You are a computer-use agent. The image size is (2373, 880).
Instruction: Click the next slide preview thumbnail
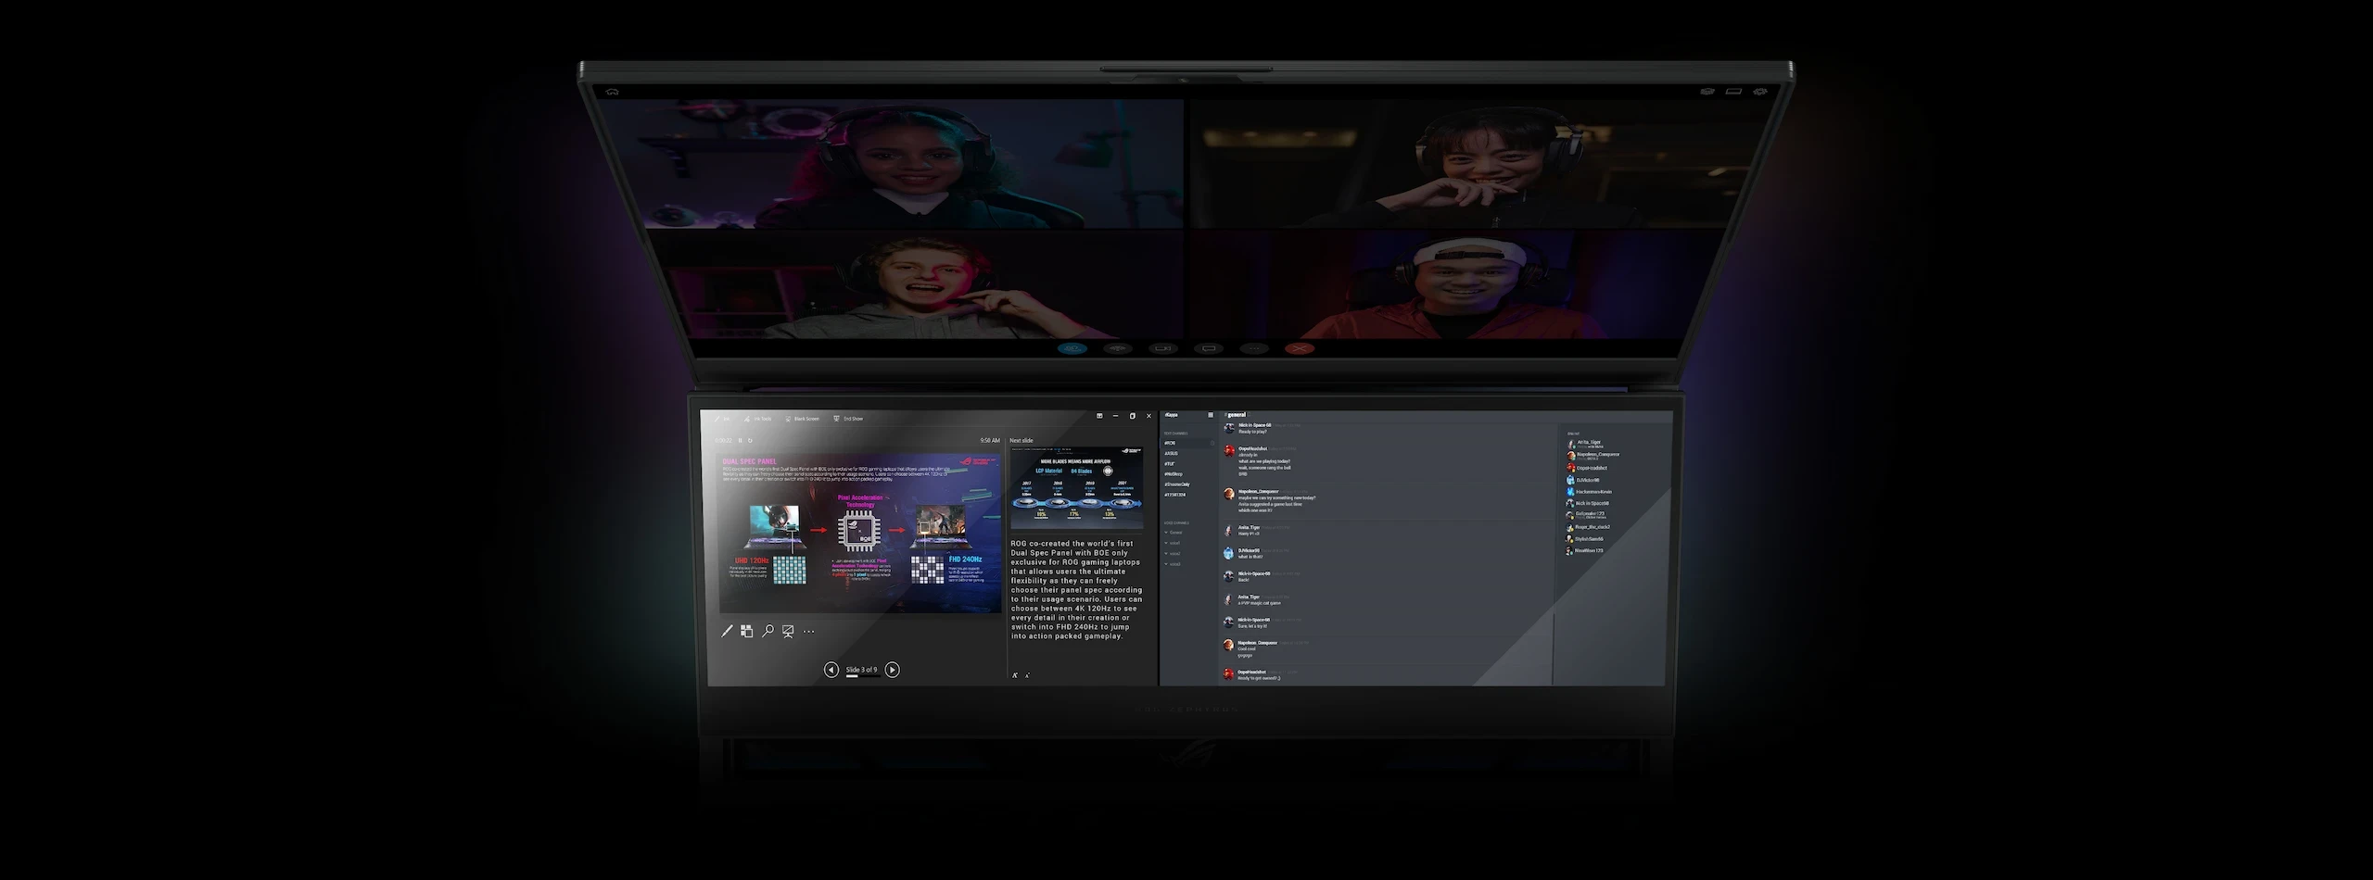pos(1076,488)
